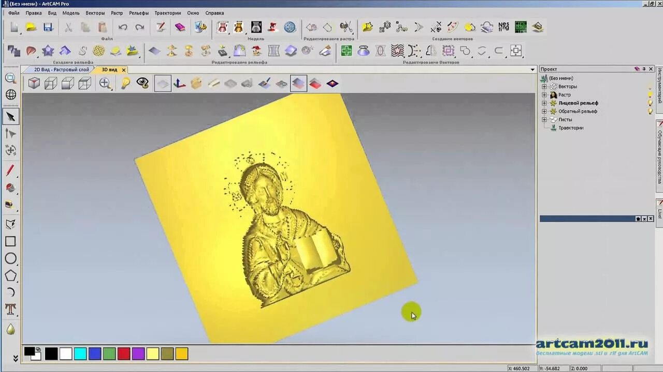Pin the Проект panel
This screenshot has width=663, height=372.
(644, 69)
